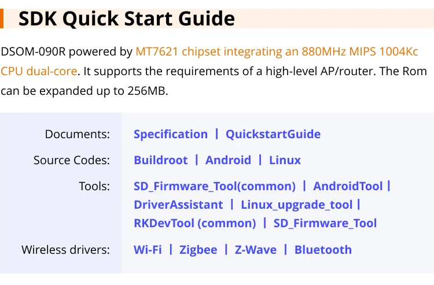
Task: Click the Z-Wave driver link
Action: tap(255, 250)
